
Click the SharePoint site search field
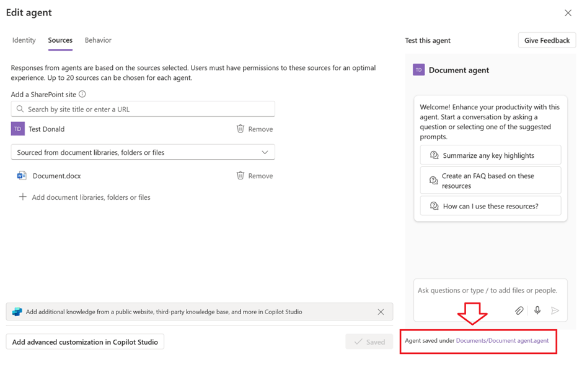pyautogui.click(x=143, y=109)
